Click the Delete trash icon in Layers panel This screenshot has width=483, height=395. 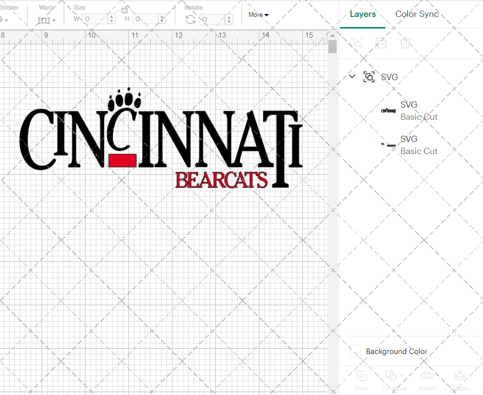pos(406,43)
